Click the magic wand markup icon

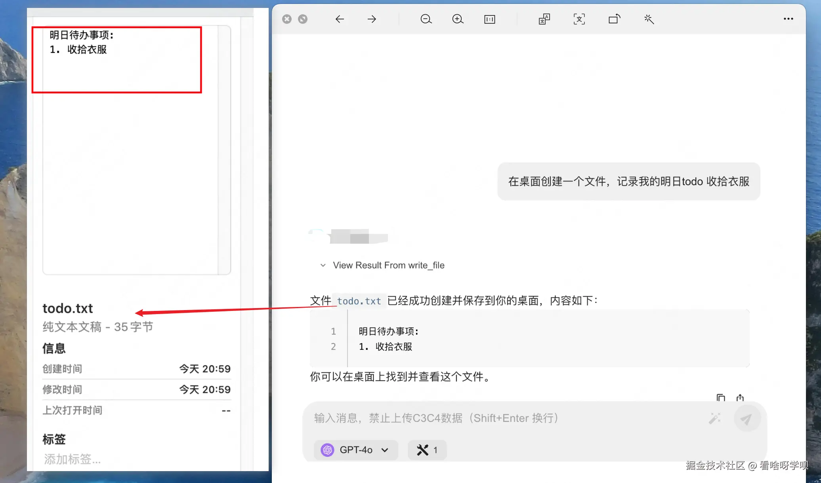coord(649,19)
